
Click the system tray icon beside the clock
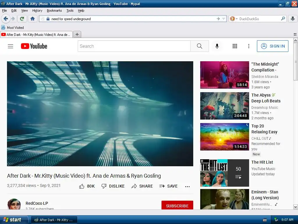pyautogui.click(x=276, y=220)
